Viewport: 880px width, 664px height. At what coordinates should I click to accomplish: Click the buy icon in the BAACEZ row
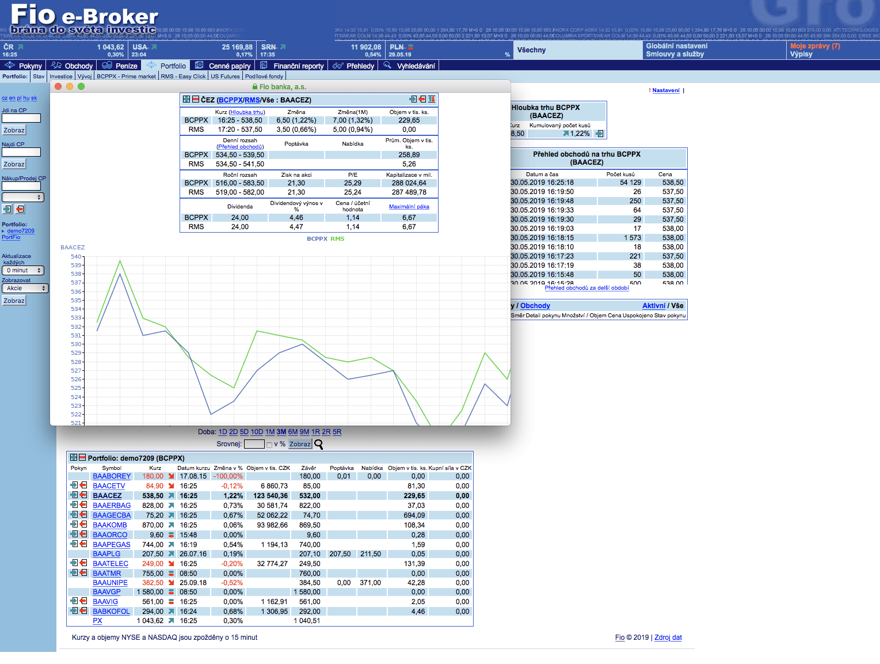pos(74,495)
